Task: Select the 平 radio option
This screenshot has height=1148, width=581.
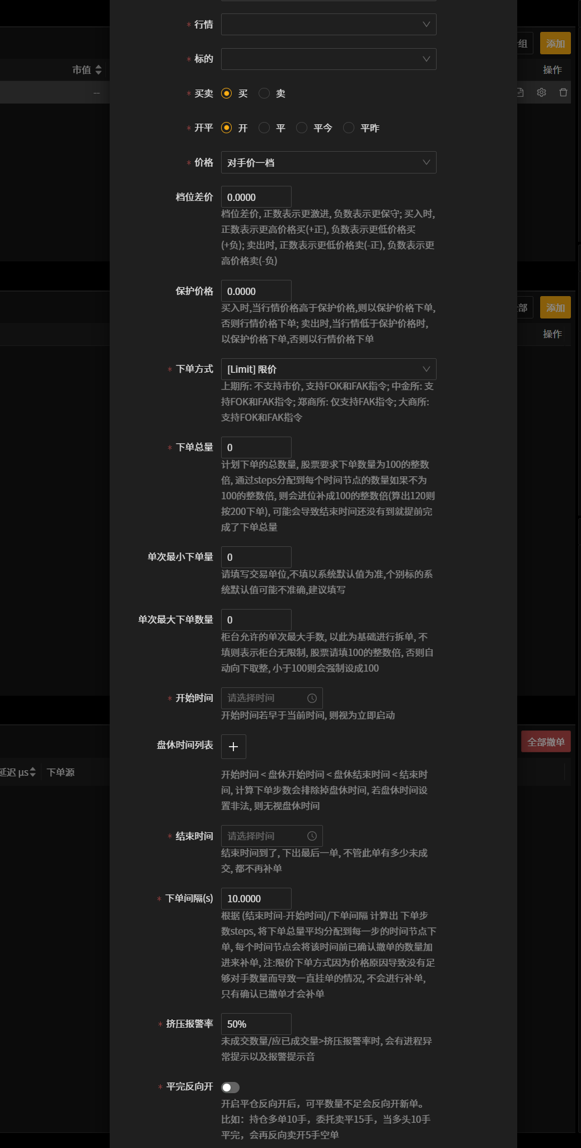Action: pyautogui.click(x=264, y=128)
